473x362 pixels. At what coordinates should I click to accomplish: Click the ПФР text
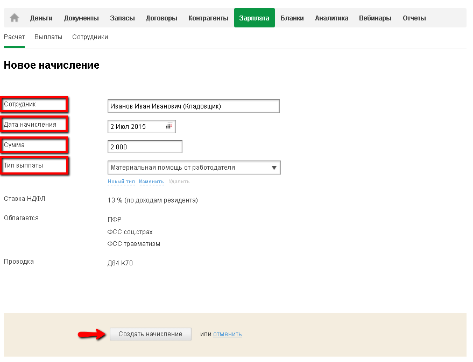coord(115,220)
